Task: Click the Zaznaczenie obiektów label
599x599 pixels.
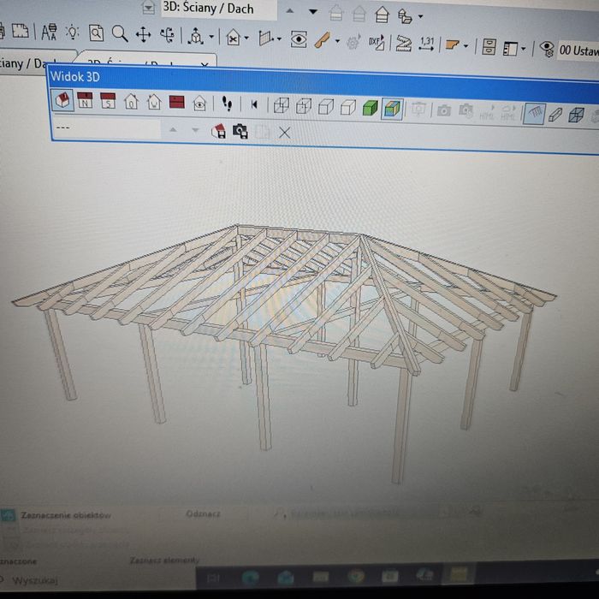Action: pos(66,515)
